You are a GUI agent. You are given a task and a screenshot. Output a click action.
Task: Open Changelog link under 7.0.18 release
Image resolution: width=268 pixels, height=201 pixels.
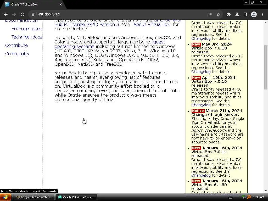tap(201, 72)
